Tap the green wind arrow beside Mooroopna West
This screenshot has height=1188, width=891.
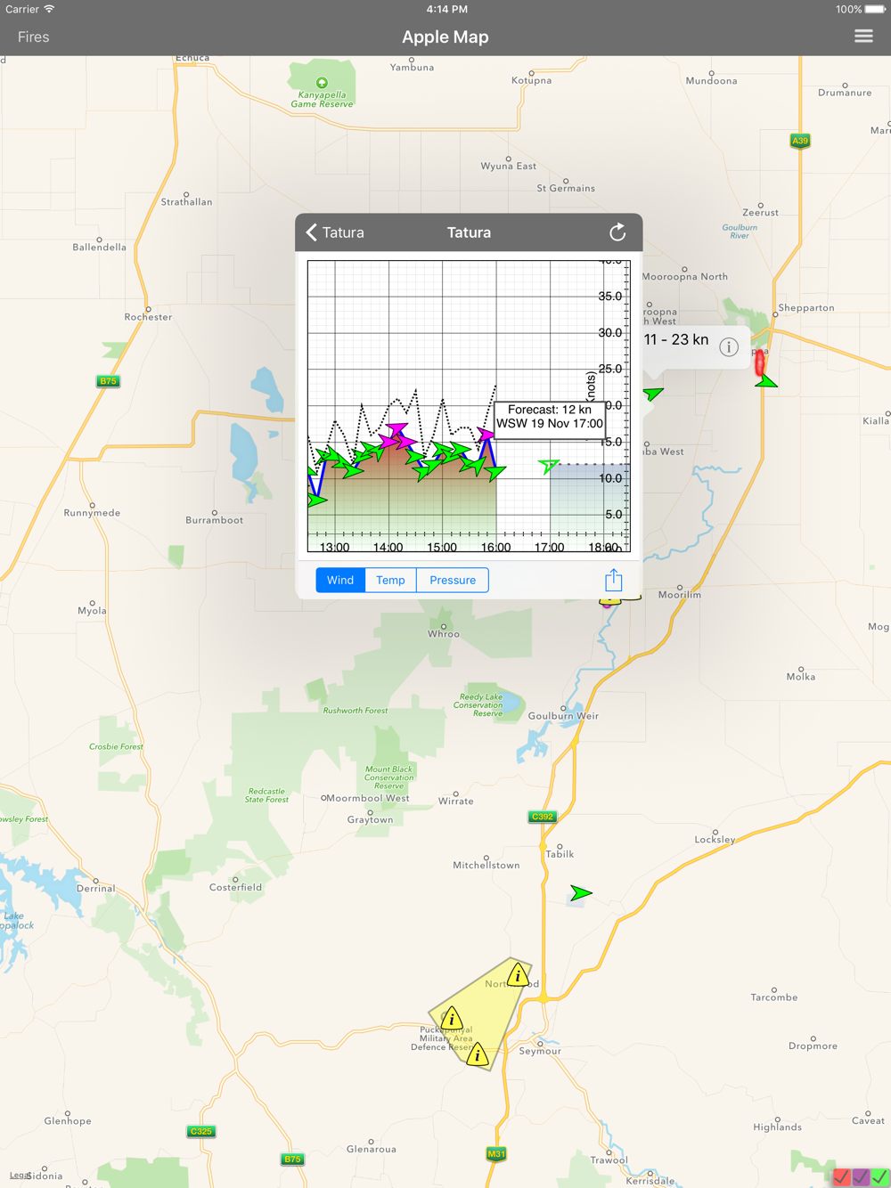[x=653, y=394]
